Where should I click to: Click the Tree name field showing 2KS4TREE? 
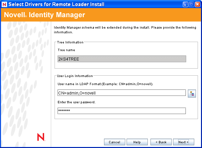pyautogui.click(x=122, y=59)
